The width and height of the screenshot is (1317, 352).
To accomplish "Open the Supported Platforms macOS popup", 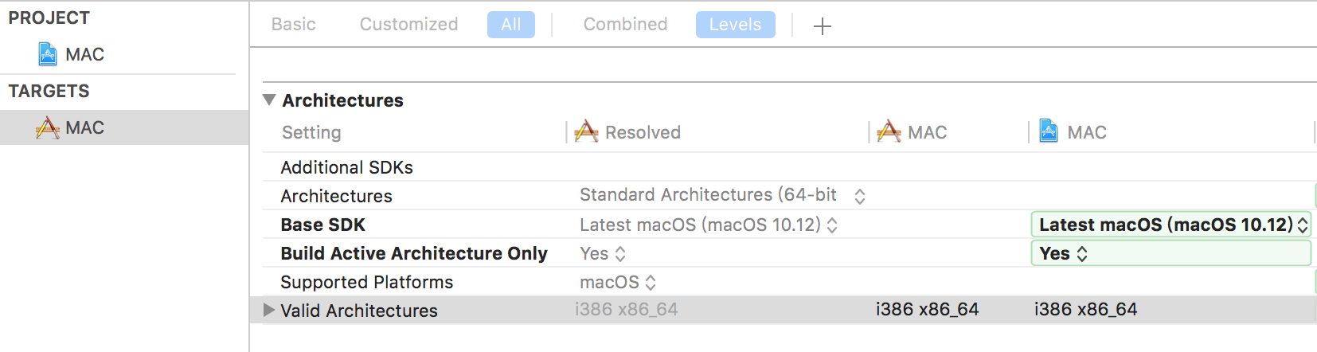I will (x=618, y=282).
